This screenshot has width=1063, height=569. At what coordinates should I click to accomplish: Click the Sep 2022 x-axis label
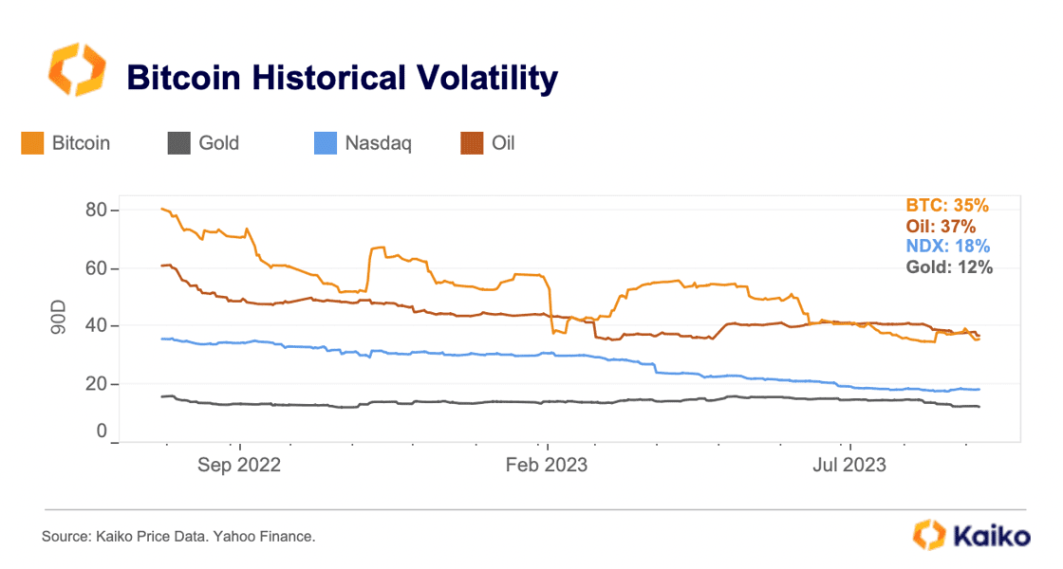(241, 466)
